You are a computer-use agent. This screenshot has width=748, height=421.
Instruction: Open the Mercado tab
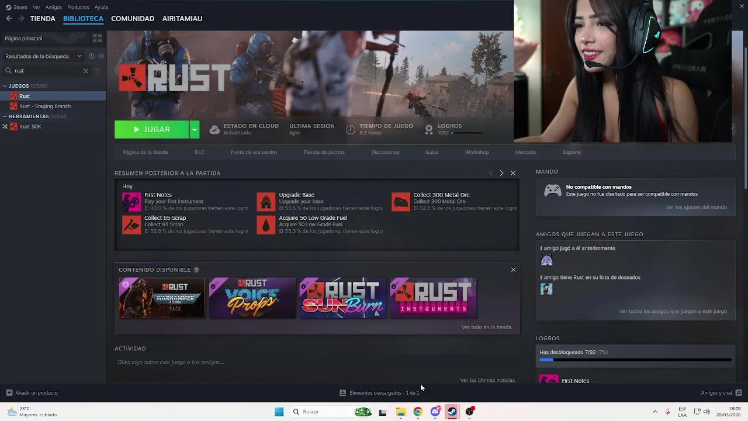[x=525, y=152]
